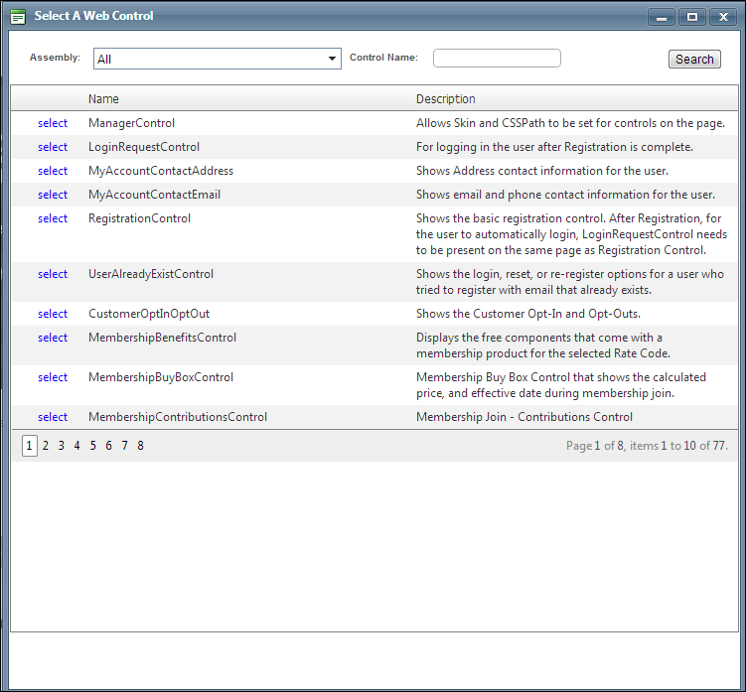Select the UserAlreadyExistControl row link
The height and width of the screenshot is (692, 746).
pyautogui.click(x=53, y=274)
